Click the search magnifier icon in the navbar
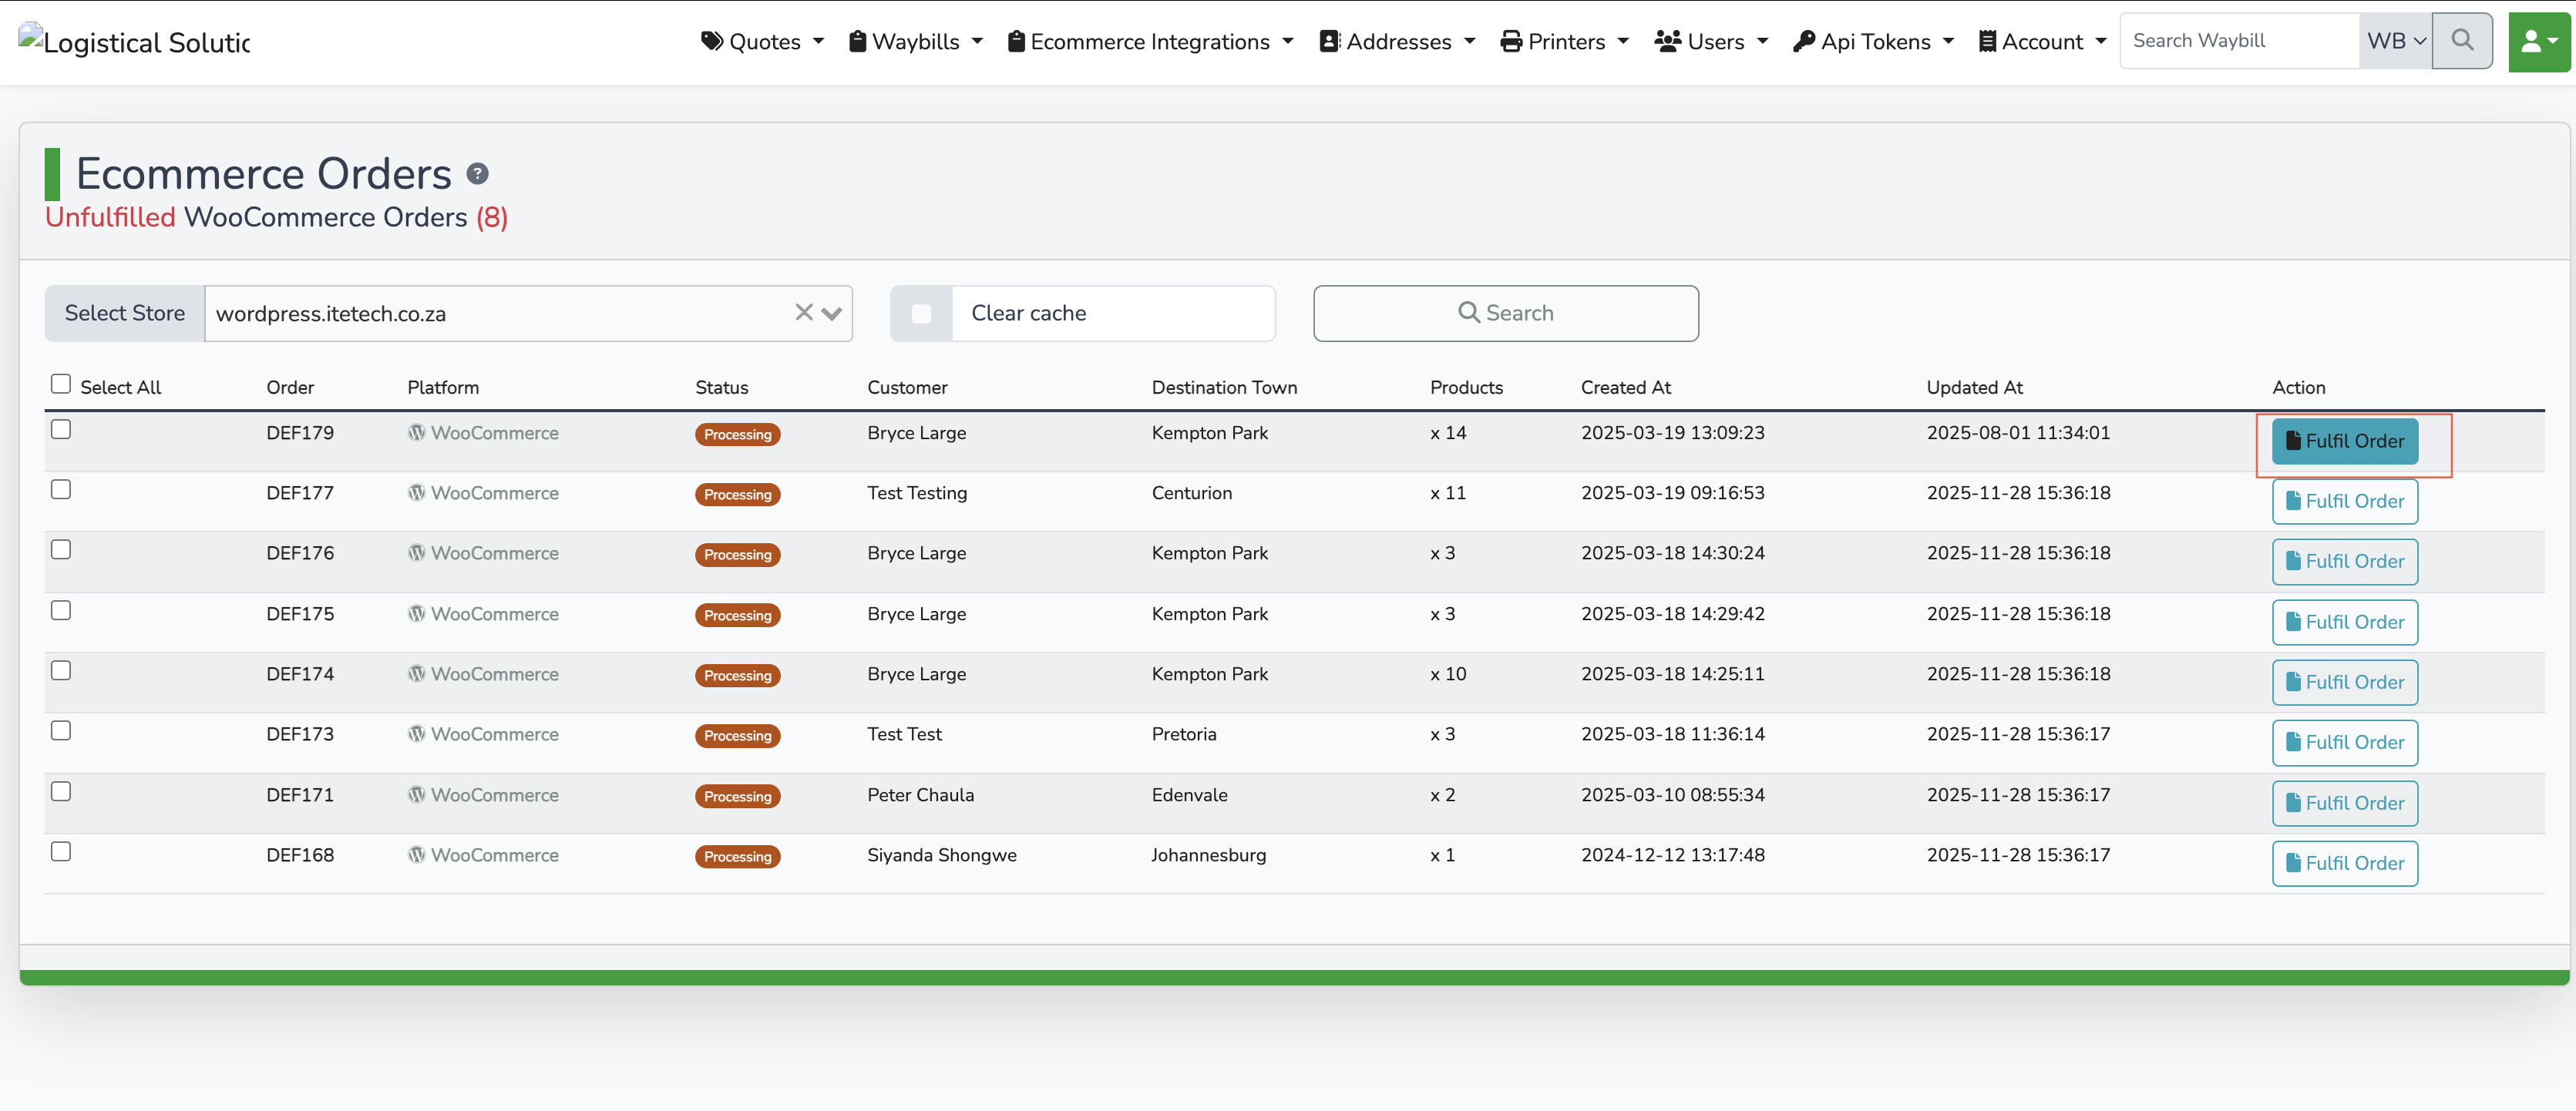 tap(2462, 41)
